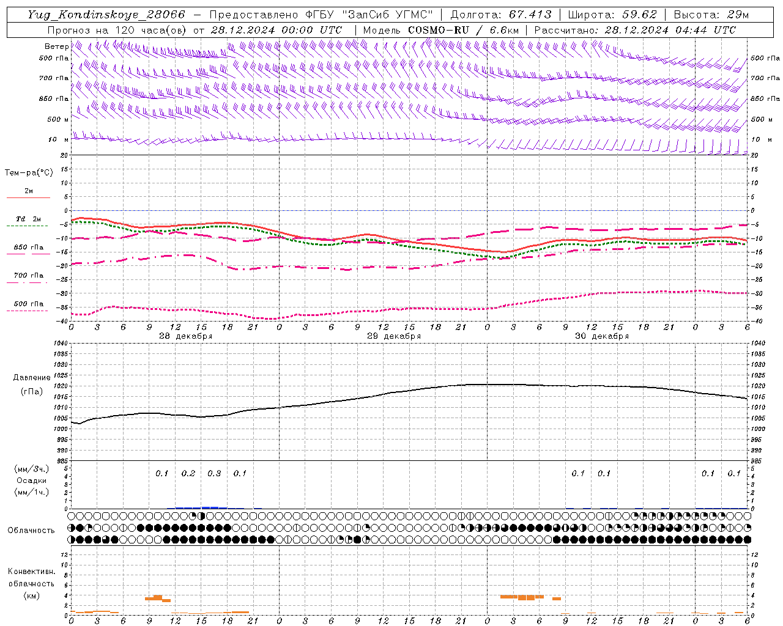Click the provider text ФГБУ "ЗапСиб УГМС"

pos(369,15)
